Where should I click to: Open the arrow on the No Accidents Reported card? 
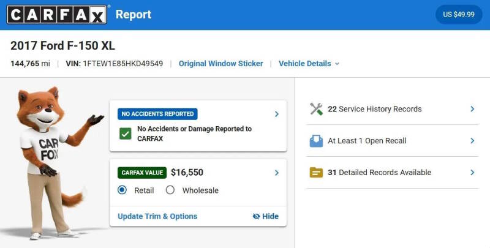277,114
